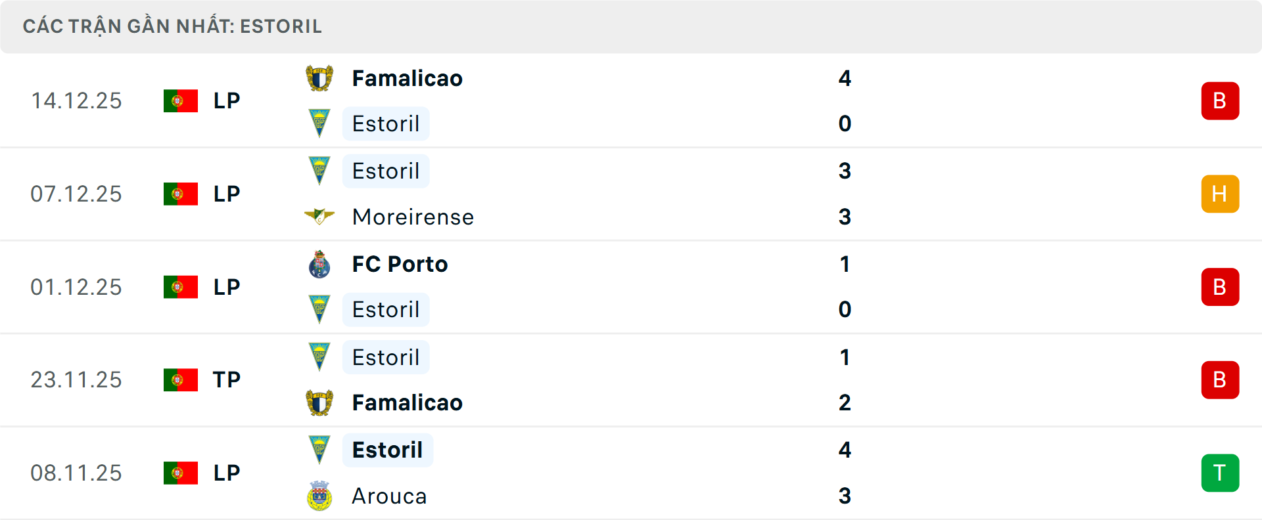1262x520 pixels.
Task: Click bold Estoril name in 08.11.25 match
Action: (387, 450)
